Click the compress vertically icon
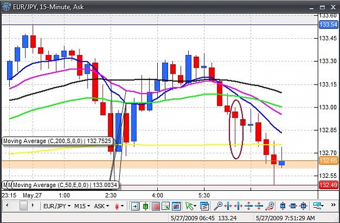 259,206
